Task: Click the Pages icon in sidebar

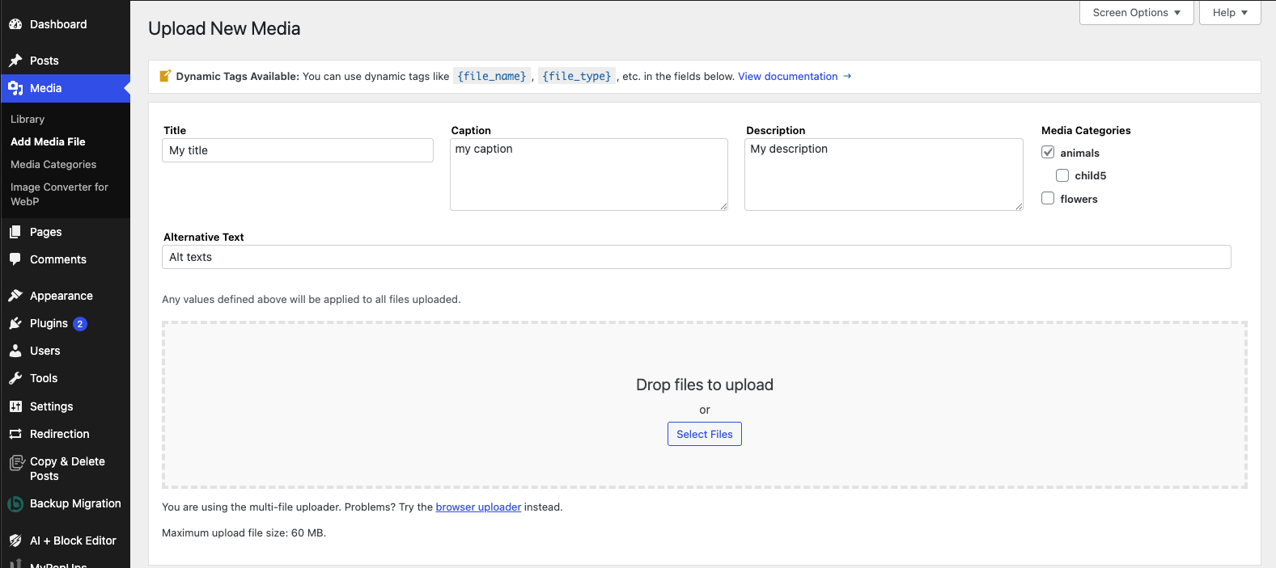Action: coord(15,232)
